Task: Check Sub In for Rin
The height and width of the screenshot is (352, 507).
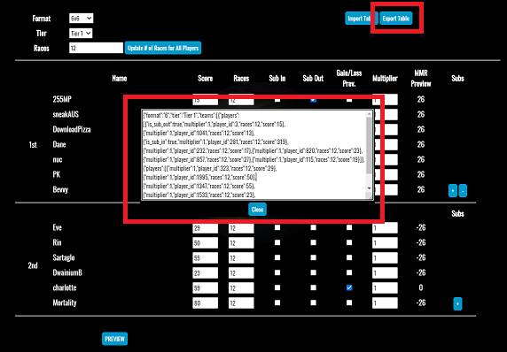Action: (x=277, y=242)
